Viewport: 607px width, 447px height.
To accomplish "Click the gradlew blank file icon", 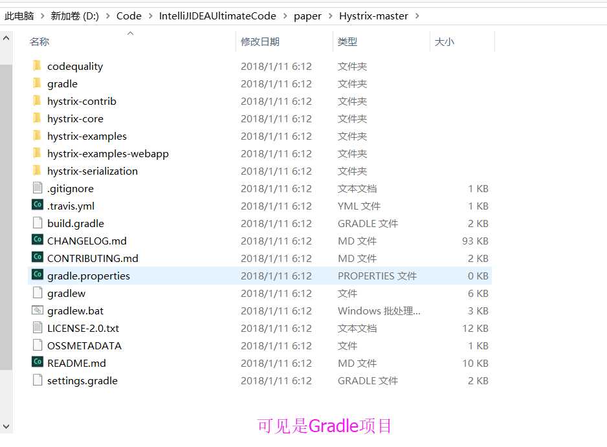I will (38, 292).
